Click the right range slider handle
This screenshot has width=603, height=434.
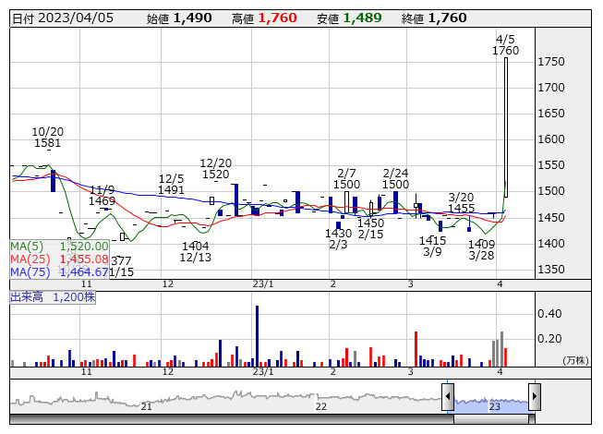534,398
